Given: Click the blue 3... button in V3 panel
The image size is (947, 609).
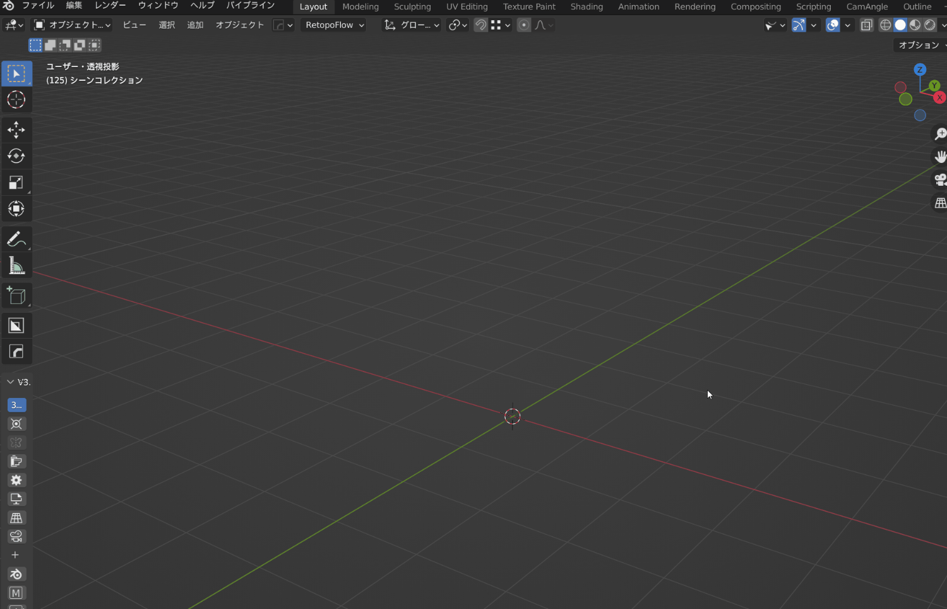Looking at the screenshot, I should coord(16,405).
